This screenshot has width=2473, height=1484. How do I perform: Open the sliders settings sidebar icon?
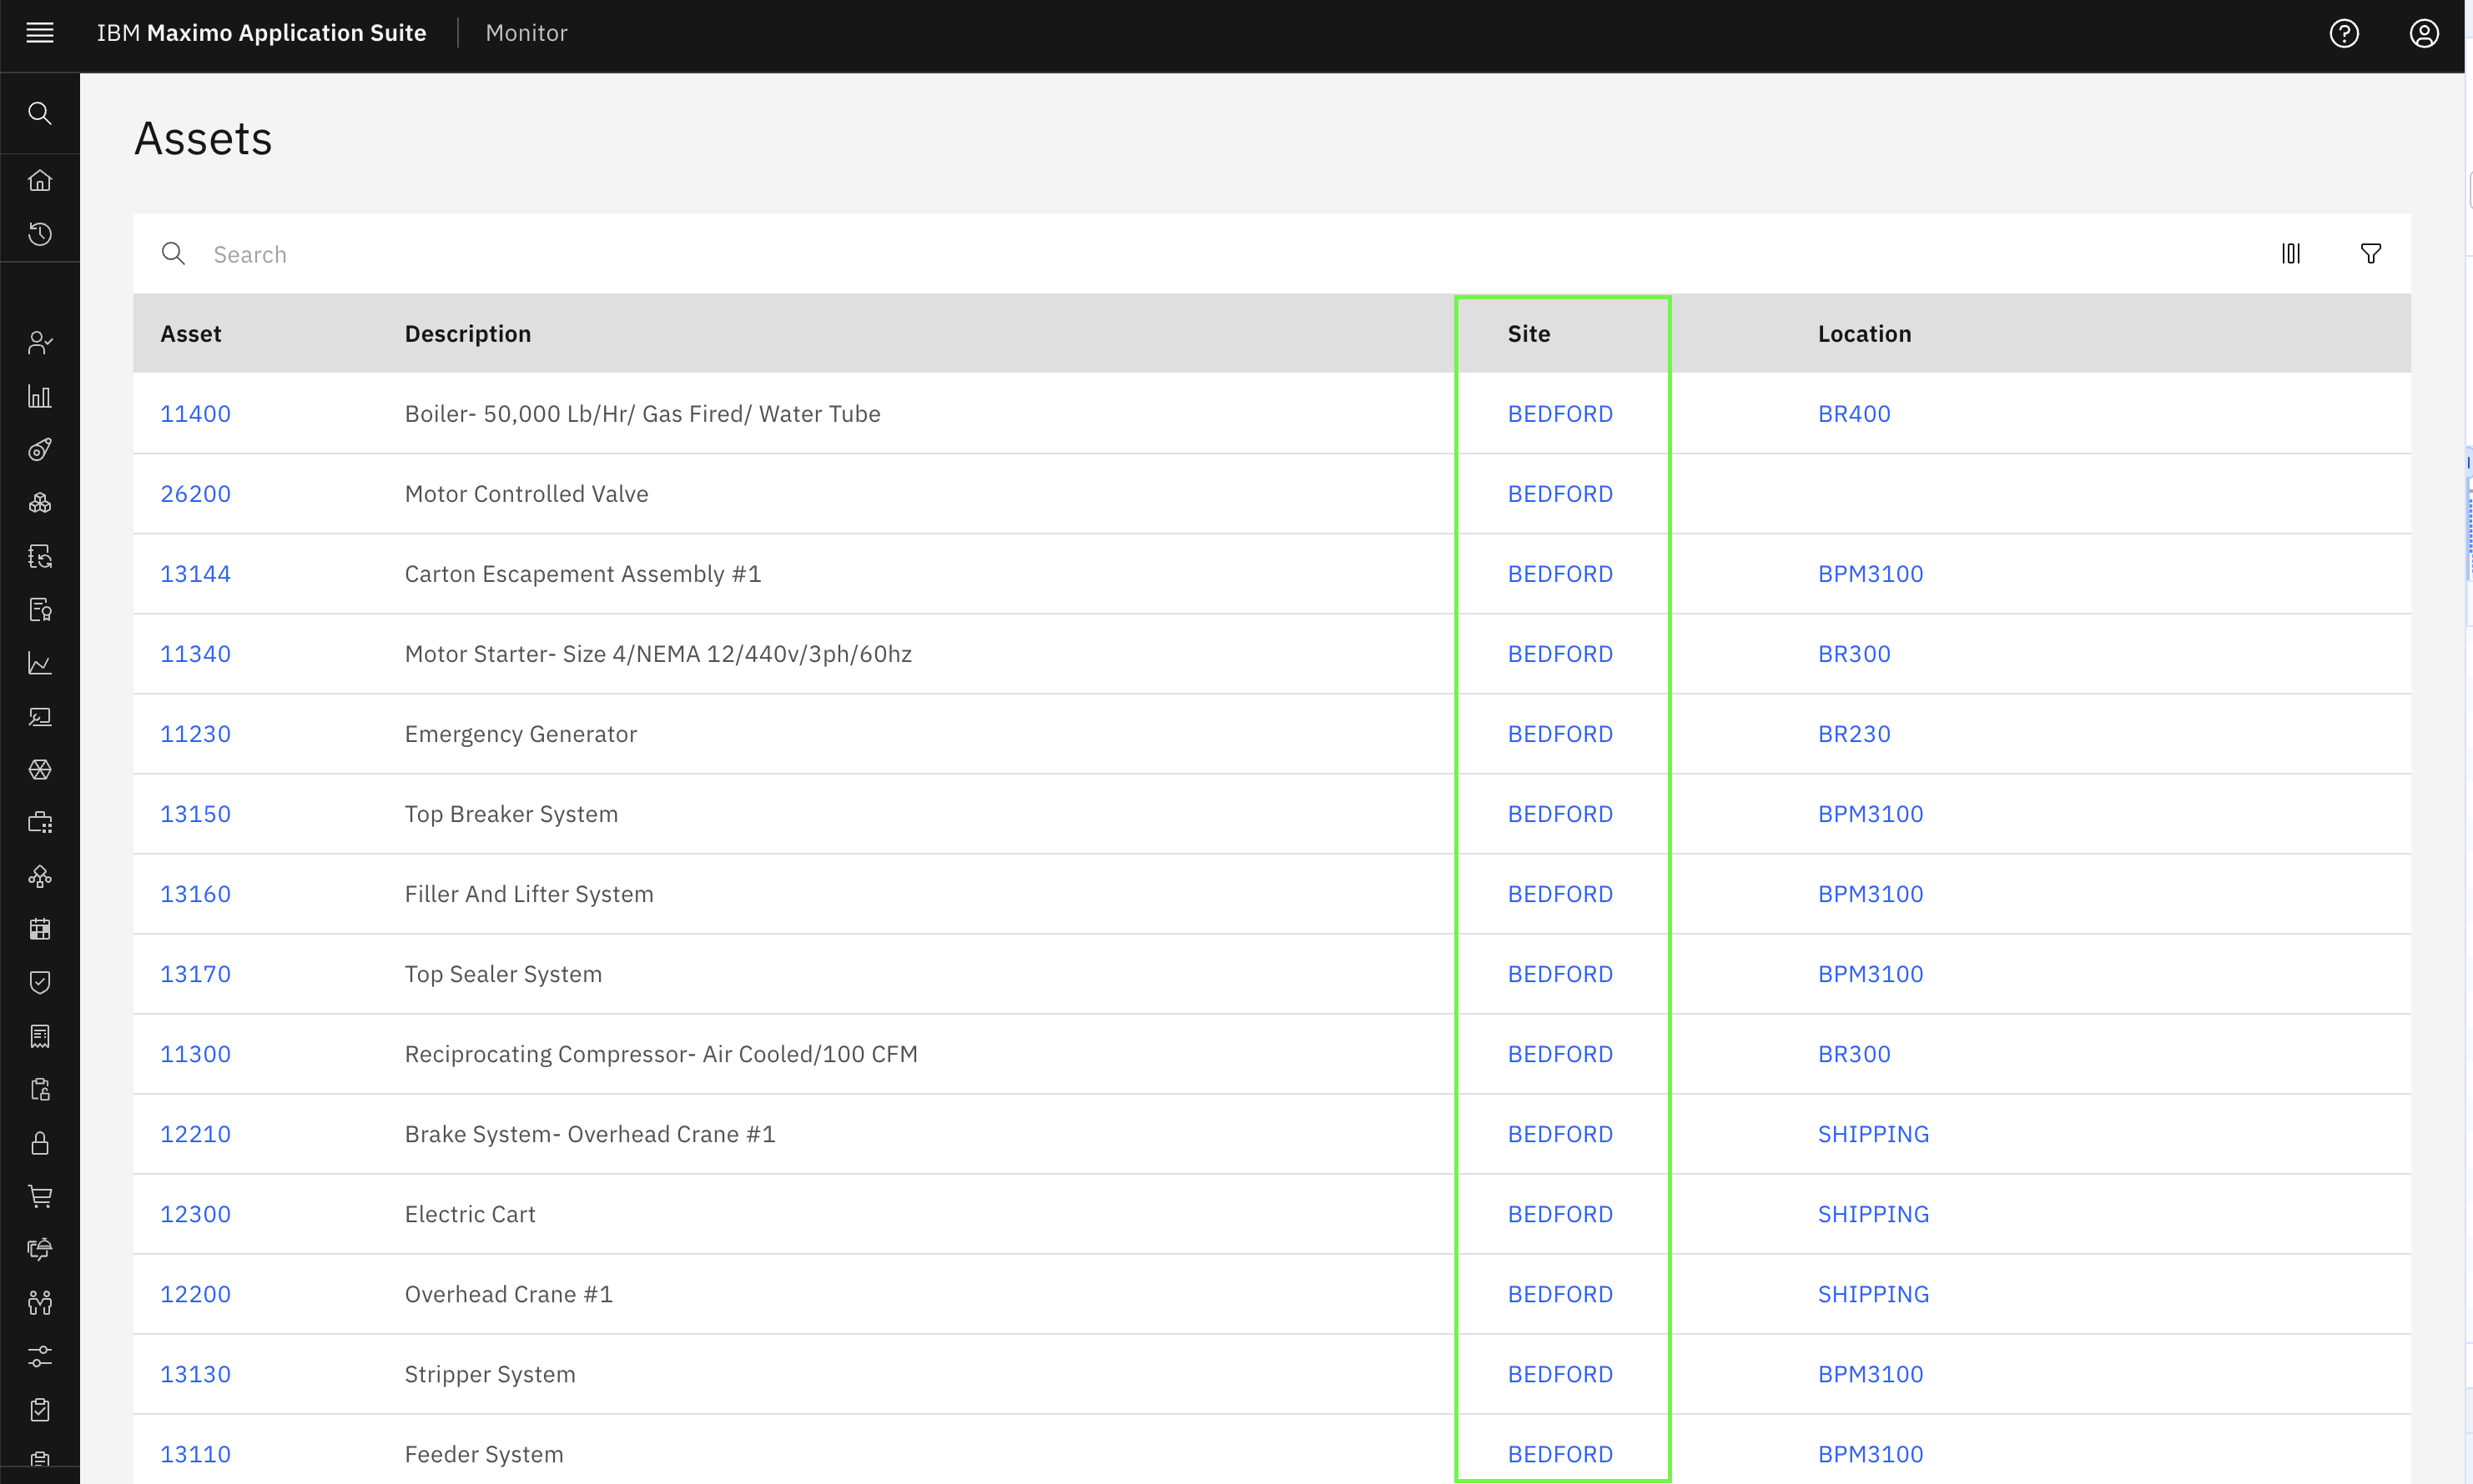point(40,1356)
